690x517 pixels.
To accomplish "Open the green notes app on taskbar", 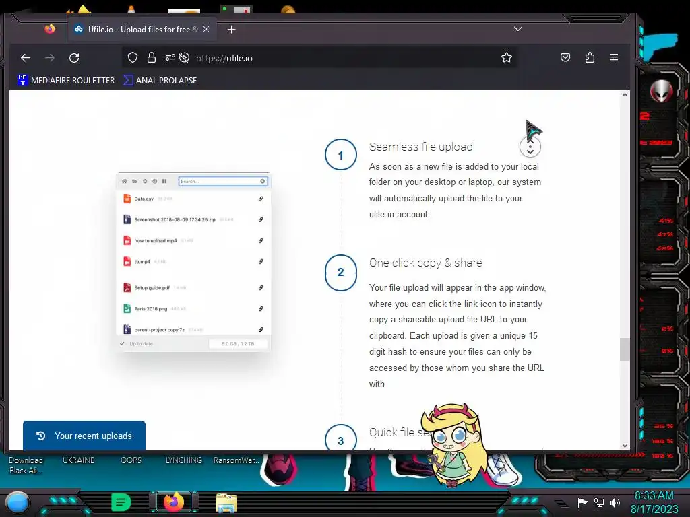I will click(x=121, y=502).
